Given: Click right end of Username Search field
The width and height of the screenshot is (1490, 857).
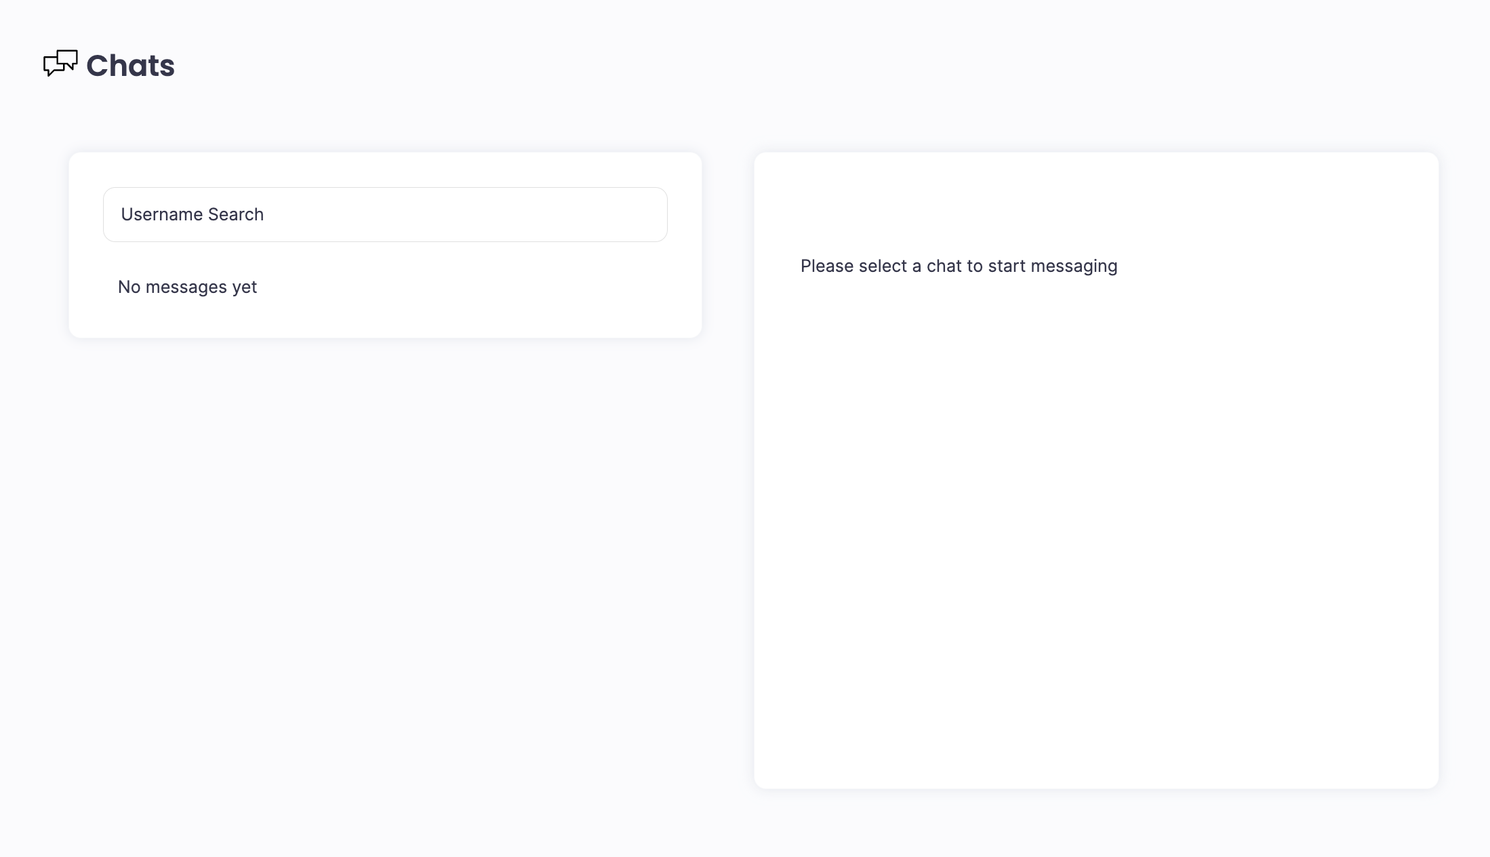Looking at the screenshot, I should click(637, 214).
